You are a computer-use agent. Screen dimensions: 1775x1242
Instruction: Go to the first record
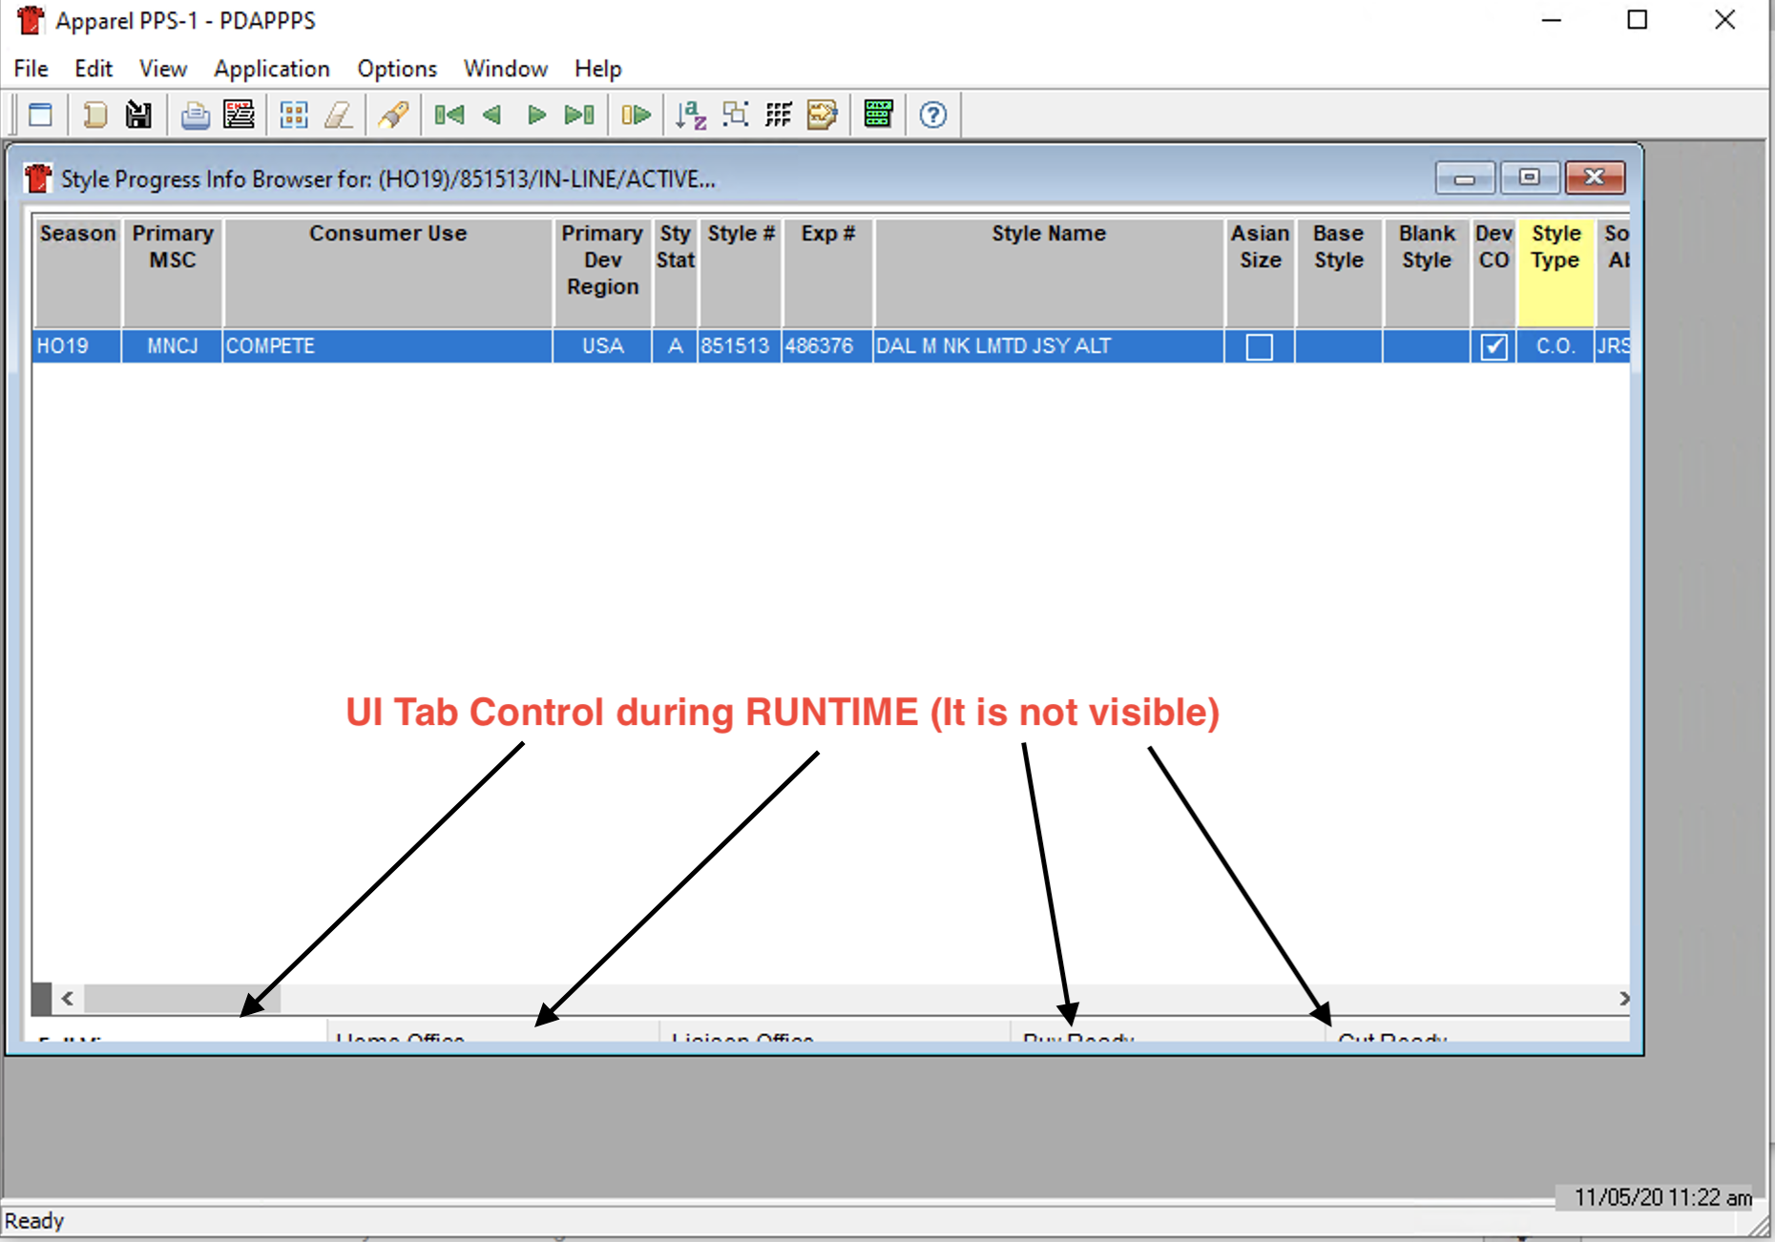coord(449,115)
